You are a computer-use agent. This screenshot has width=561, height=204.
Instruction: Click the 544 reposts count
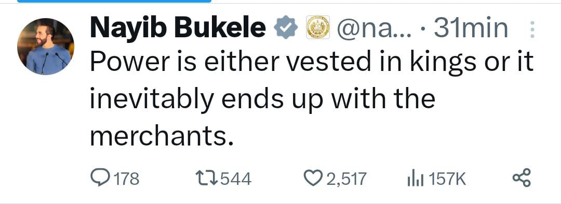(x=236, y=179)
